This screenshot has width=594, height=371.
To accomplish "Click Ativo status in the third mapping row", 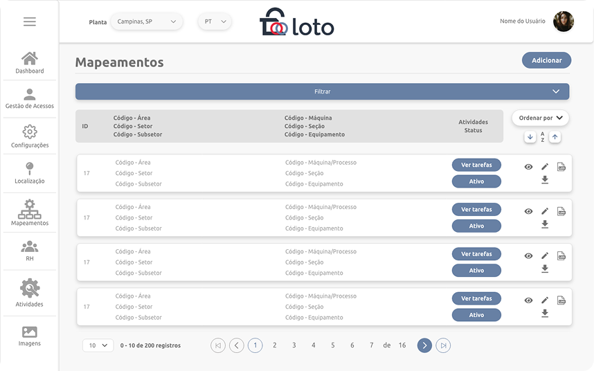I will point(476,271).
